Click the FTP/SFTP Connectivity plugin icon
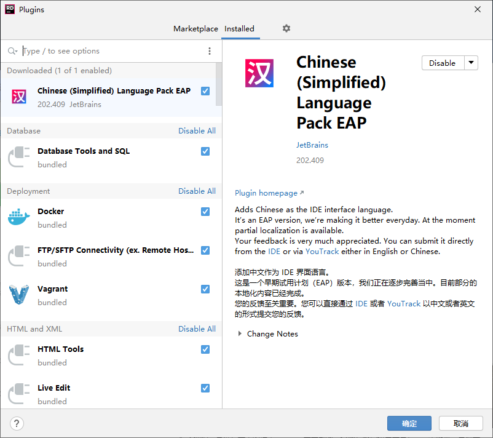Screen dimensions: 493x438 tap(19, 256)
